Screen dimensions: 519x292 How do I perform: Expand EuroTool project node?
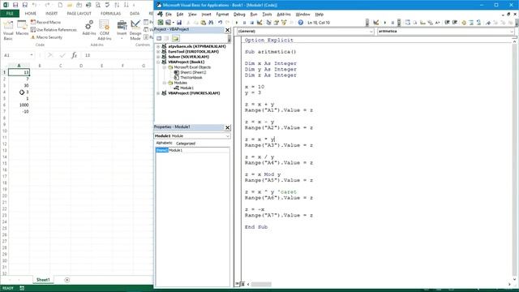pos(158,52)
